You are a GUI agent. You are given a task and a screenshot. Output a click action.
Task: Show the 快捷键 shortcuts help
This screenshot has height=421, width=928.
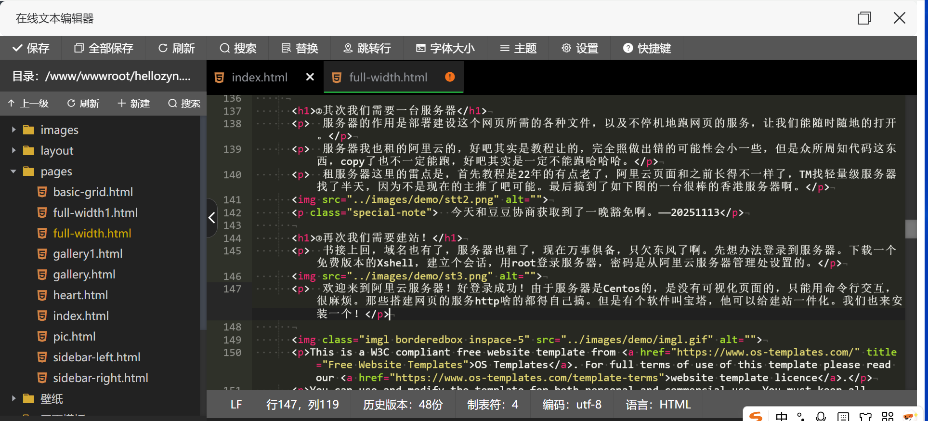(647, 48)
